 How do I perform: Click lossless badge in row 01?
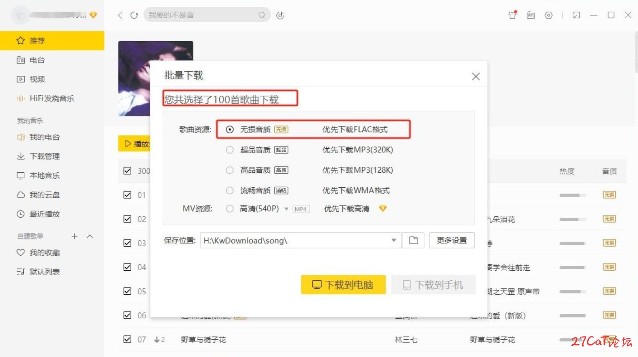point(609,195)
